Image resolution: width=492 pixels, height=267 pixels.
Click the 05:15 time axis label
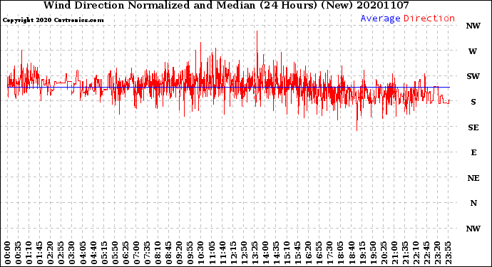pos(104,253)
